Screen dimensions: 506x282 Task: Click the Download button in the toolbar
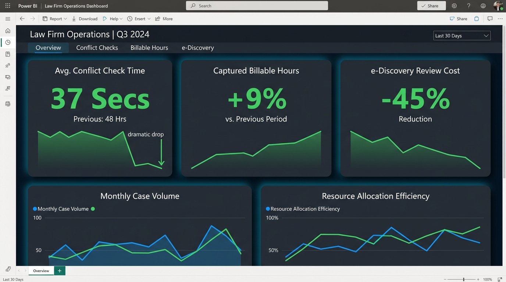click(x=84, y=18)
